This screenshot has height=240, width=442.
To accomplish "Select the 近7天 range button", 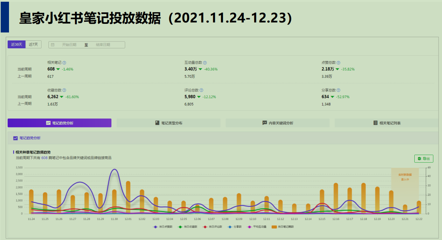I will click(34, 45).
